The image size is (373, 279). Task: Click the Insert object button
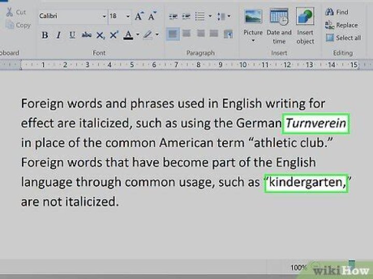pyautogui.click(x=305, y=26)
